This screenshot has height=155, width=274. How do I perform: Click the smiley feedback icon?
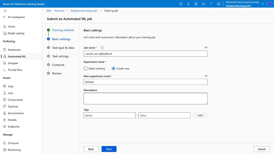click(x=219, y=4)
